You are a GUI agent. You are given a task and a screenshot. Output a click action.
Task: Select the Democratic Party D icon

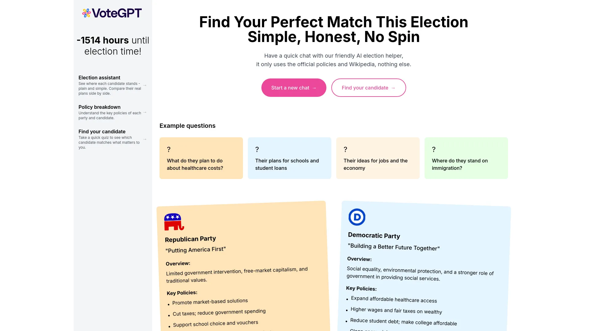coord(357,217)
